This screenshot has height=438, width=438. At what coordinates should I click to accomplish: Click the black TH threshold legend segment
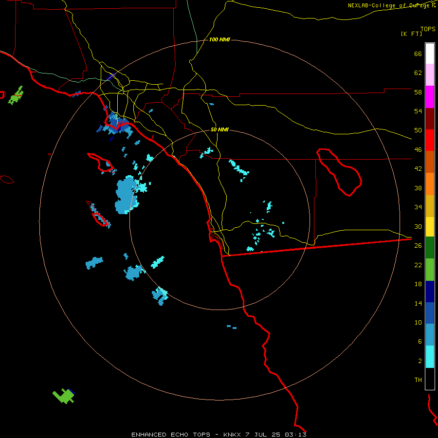pos(430,379)
